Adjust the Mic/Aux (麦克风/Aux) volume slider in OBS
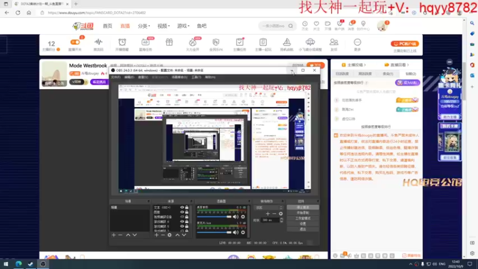 point(214,233)
